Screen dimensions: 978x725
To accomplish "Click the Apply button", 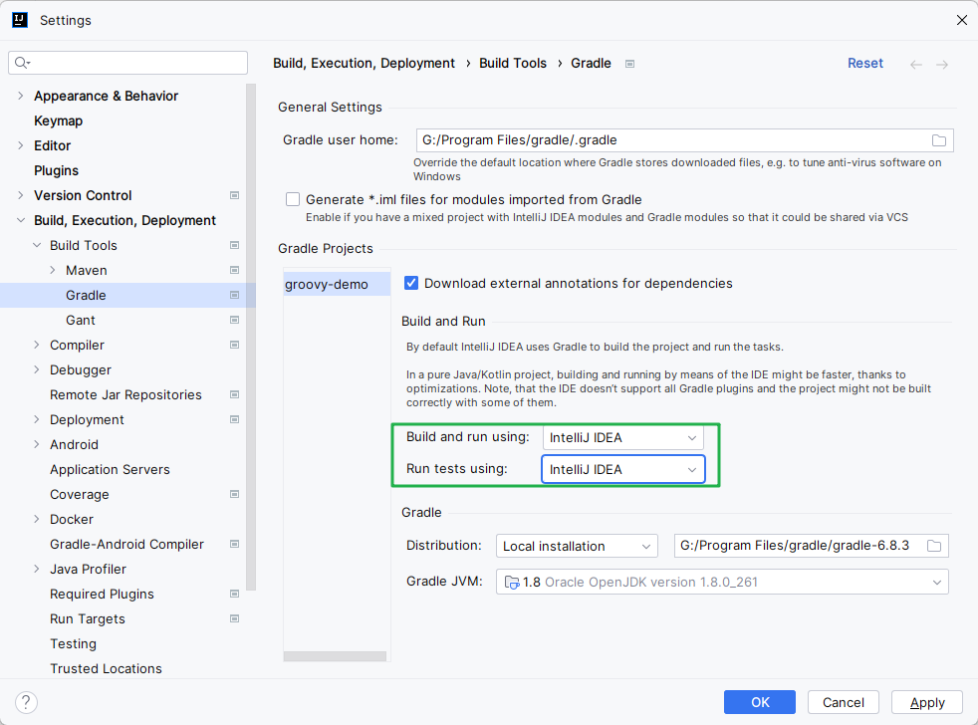I will pos(927,702).
